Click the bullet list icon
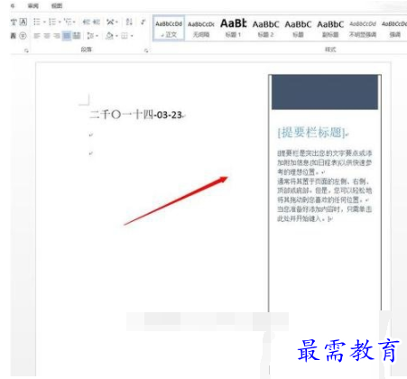407x379 pixels. click(36, 22)
